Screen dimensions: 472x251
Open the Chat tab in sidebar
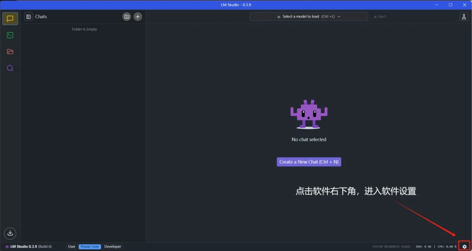click(10, 19)
